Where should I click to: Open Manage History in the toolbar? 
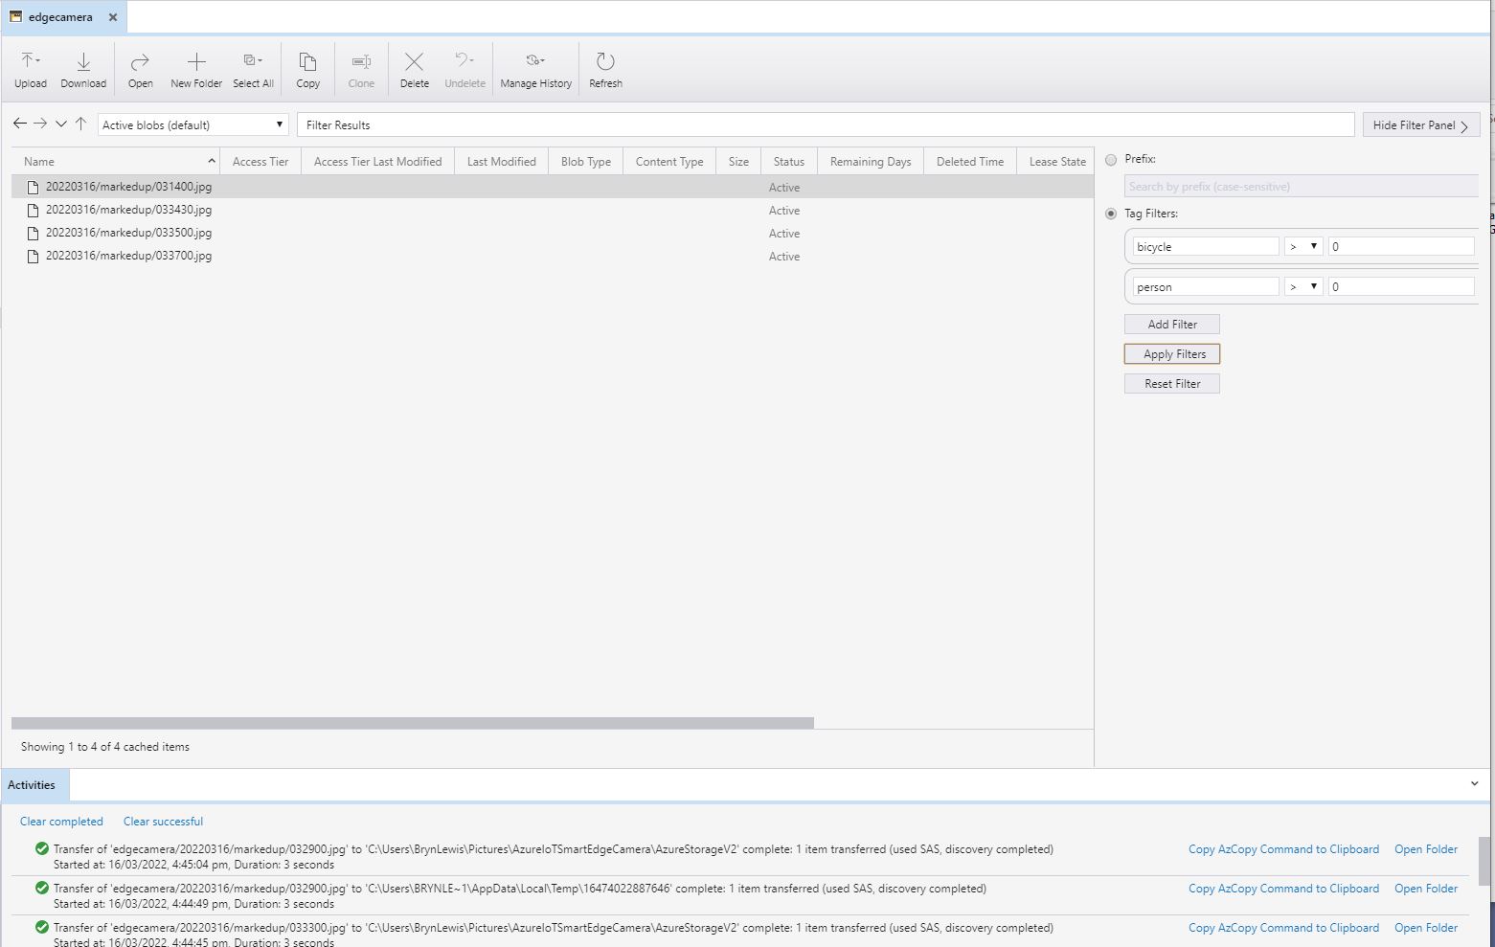coord(535,70)
